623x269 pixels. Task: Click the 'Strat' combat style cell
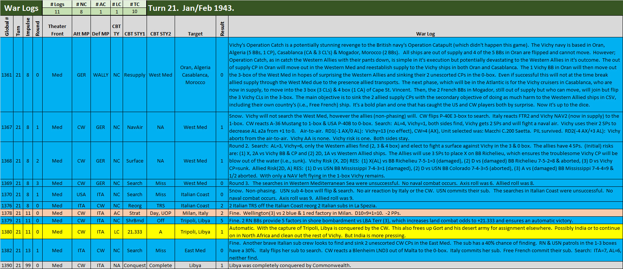tap(135, 213)
